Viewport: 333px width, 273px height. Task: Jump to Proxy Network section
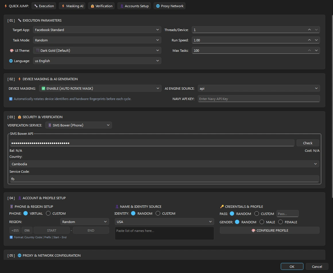(169, 6)
